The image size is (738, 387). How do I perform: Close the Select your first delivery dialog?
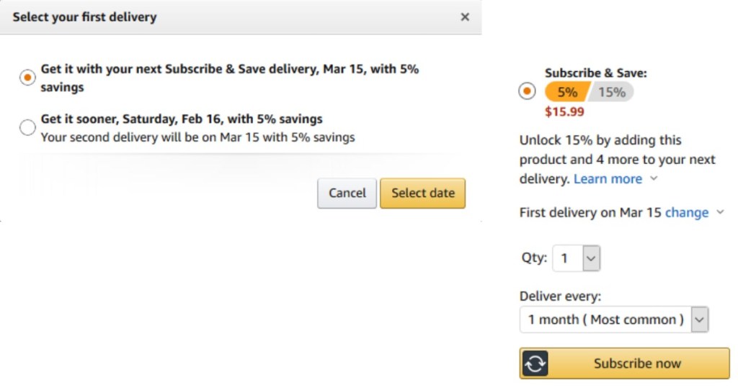point(465,17)
